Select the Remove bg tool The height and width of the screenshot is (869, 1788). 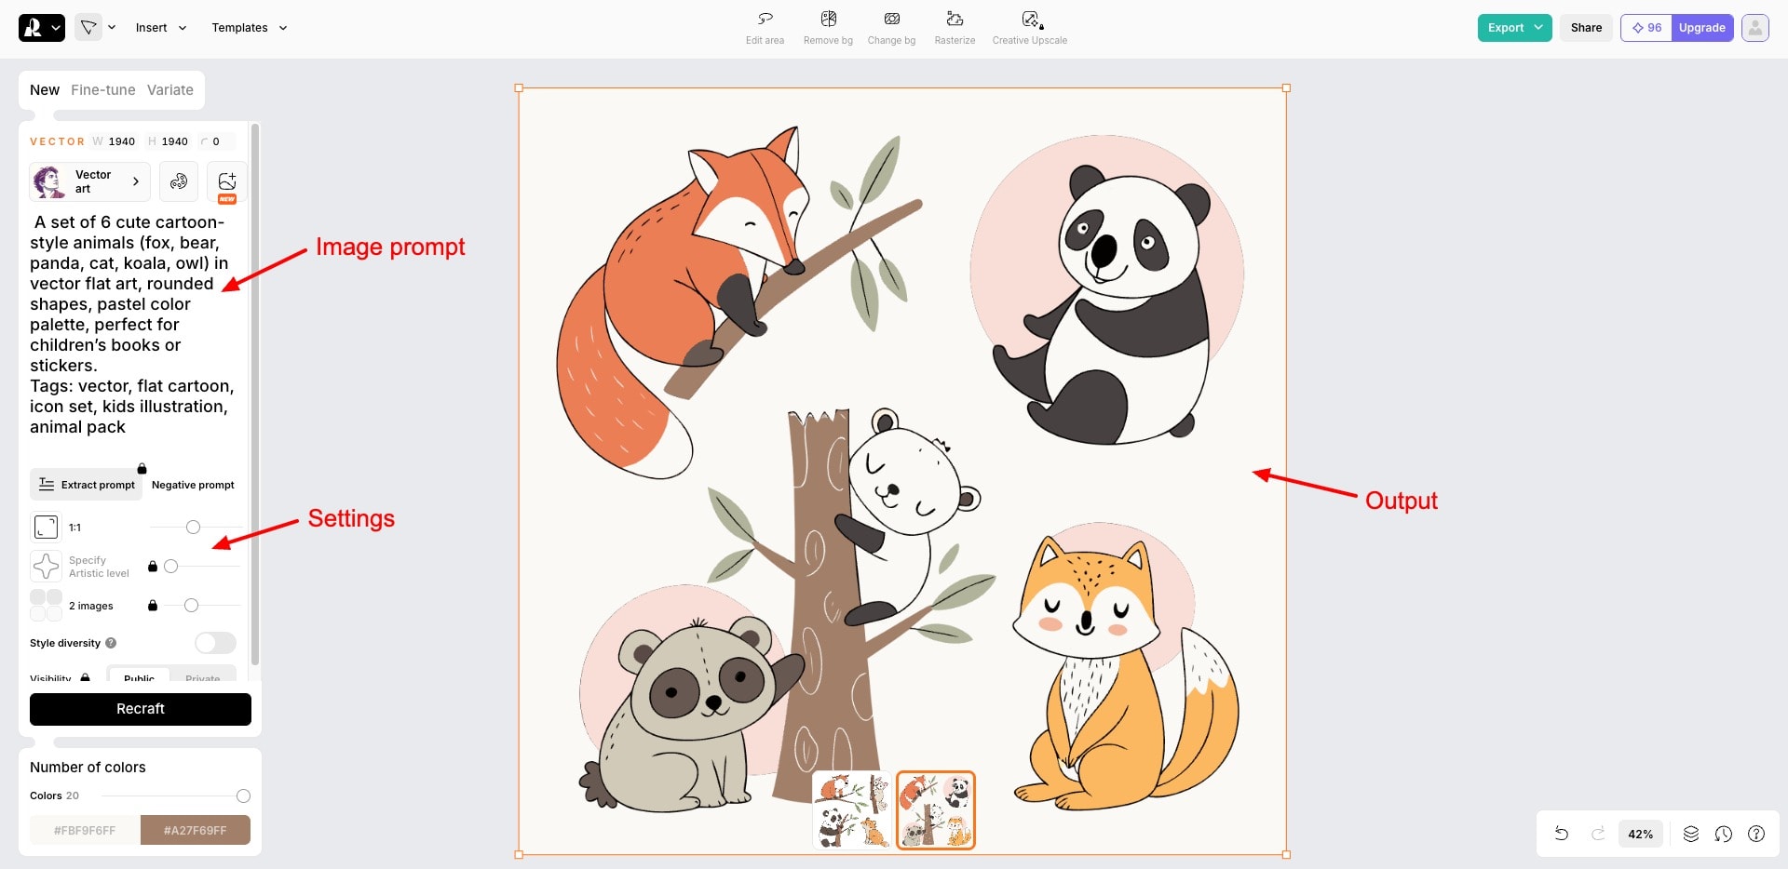(828, 20)
